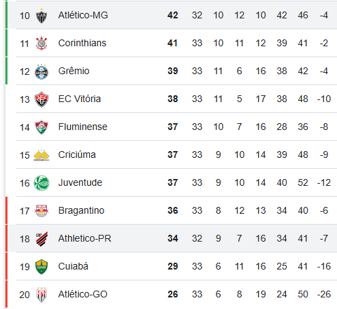Click the Grêmio team badge
Viewport: 337px width, 309px height.
pos(42,71)
